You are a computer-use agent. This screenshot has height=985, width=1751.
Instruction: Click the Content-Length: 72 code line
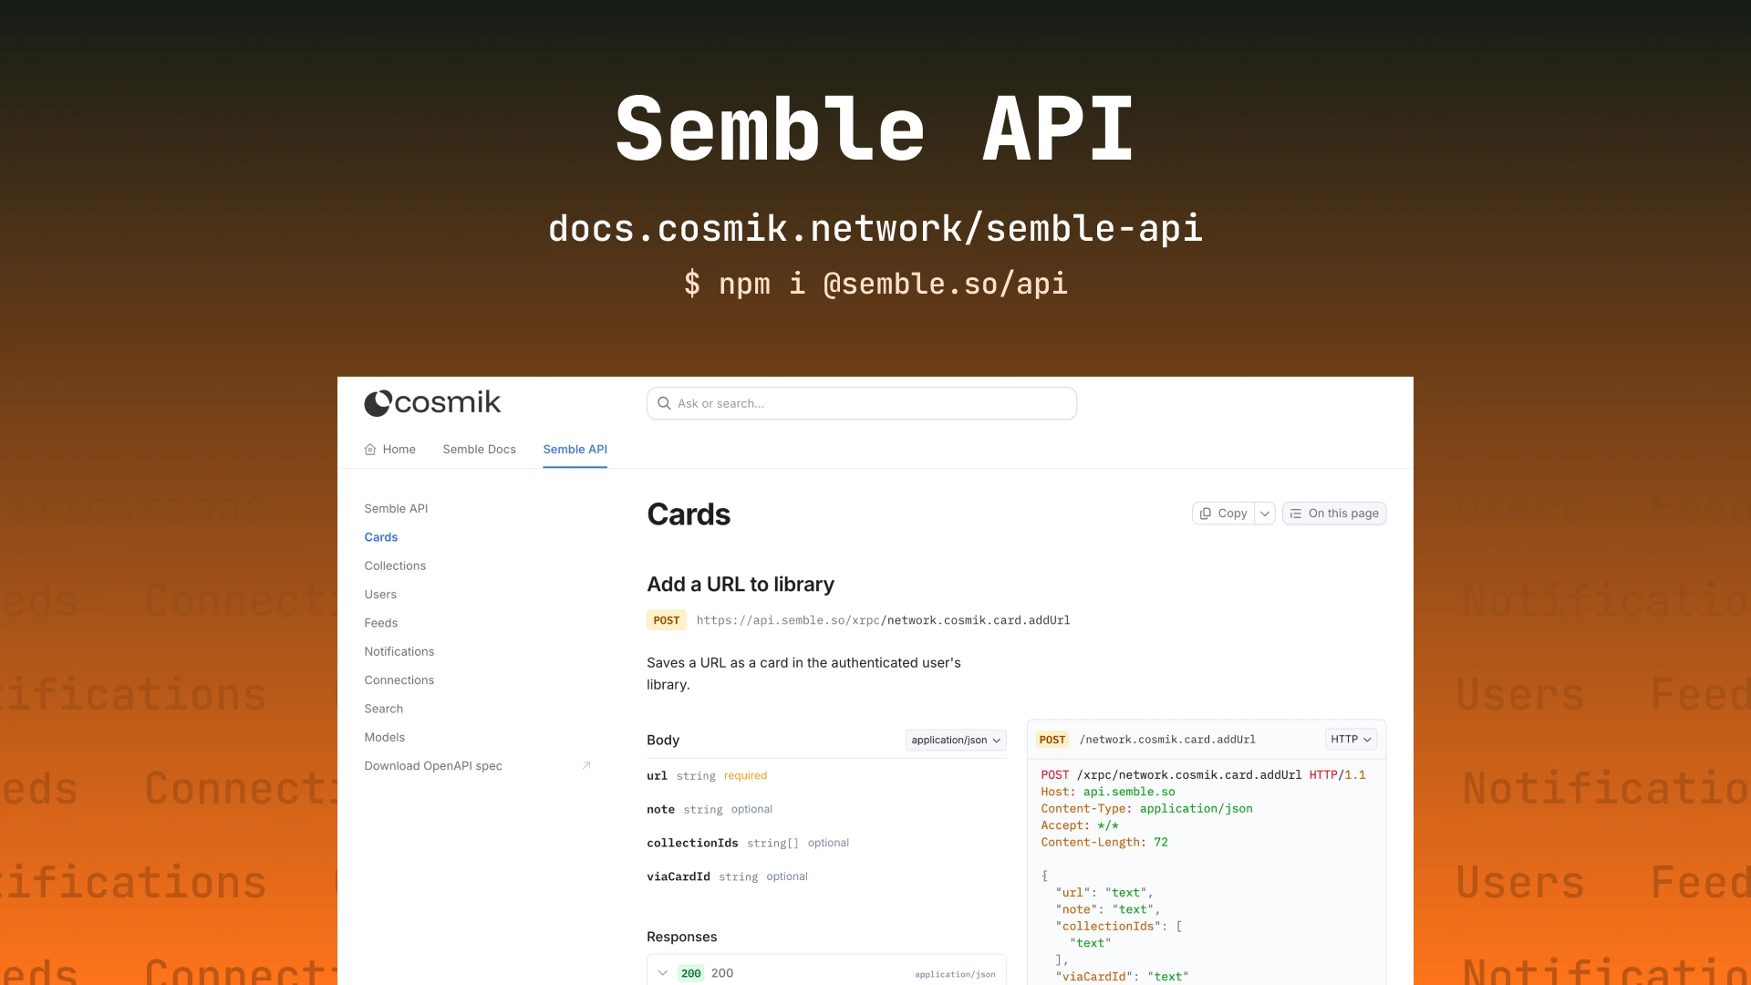tap(1104, 843)
